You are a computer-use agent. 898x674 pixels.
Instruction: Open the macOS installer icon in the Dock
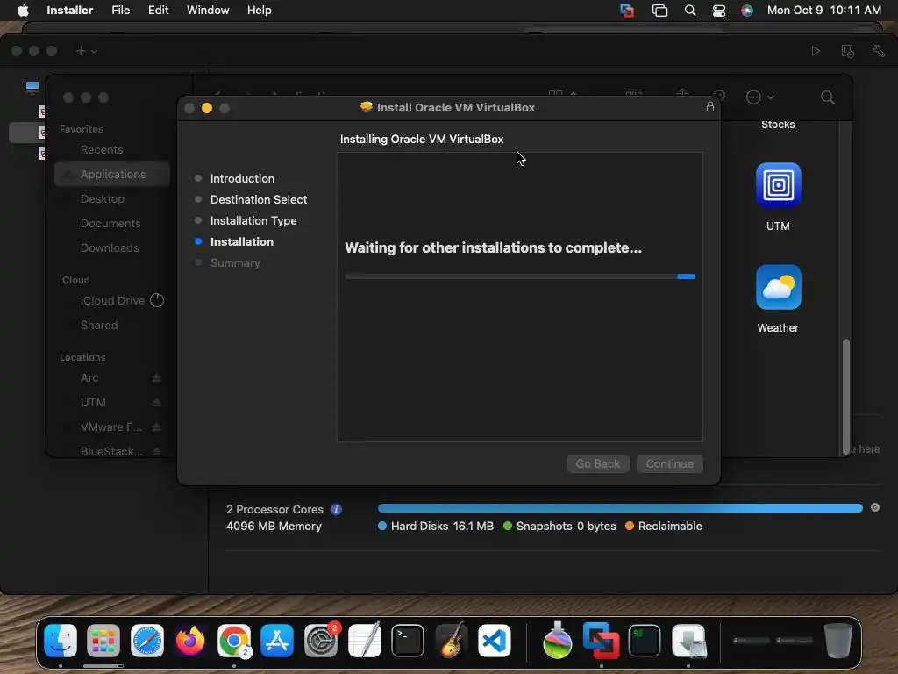pos(557,641)
